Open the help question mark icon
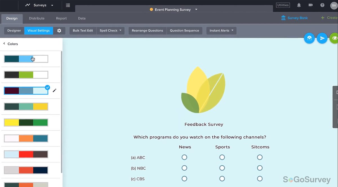338x187 pixels. point(322,5)
